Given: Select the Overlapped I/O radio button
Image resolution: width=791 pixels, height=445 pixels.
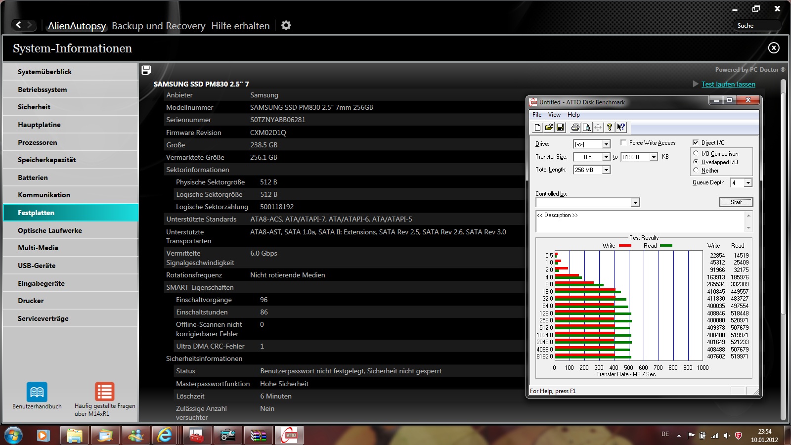Looking at the screenshot, I should 696,162.
